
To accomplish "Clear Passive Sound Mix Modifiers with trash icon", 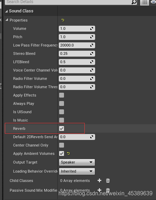I will point(108,190).
